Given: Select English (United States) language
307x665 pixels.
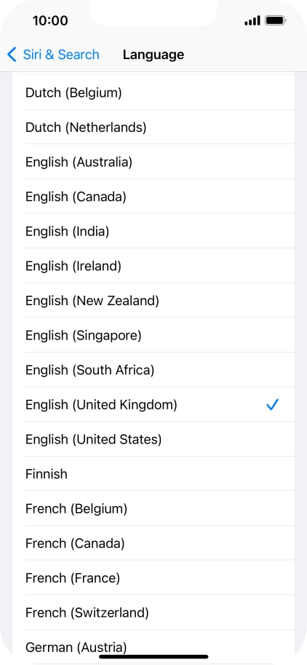Looking at the screenshot, I should click(x=153, y=439).
